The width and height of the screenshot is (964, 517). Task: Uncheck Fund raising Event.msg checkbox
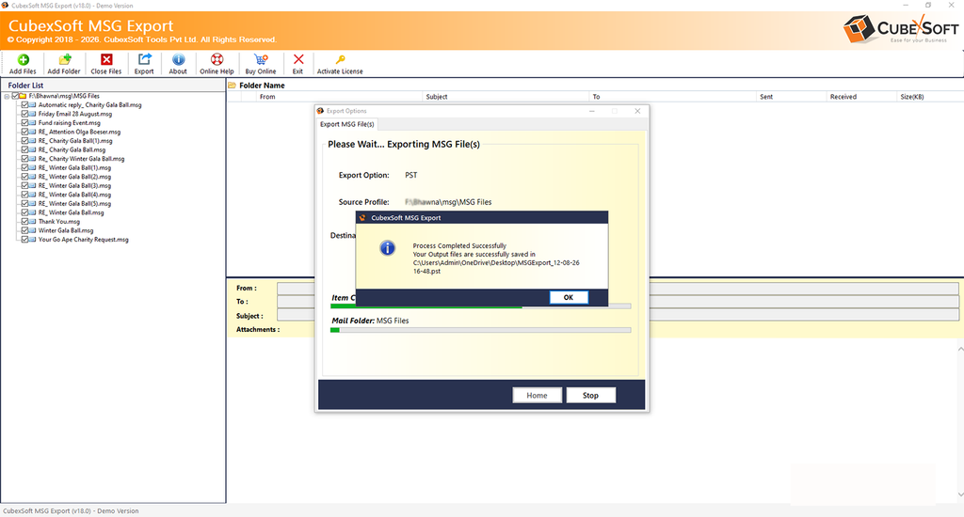[24, 123]
